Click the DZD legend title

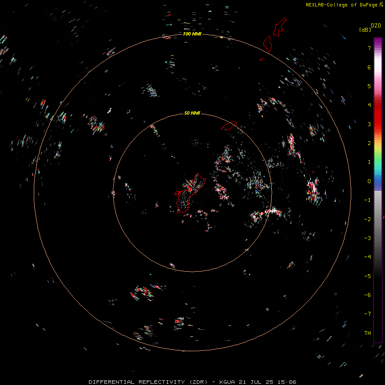click(x=376, y=26)
